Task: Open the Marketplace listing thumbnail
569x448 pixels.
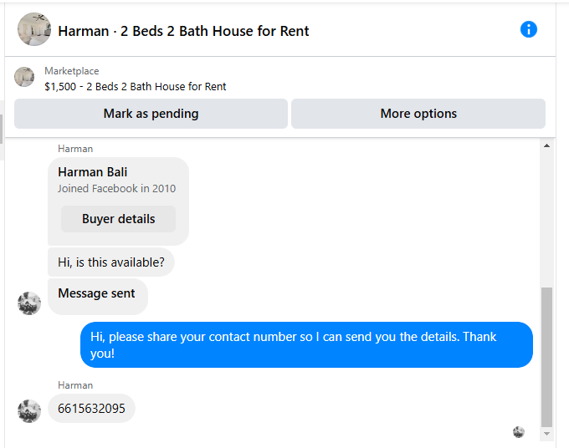Action: [x=24, y=77]
